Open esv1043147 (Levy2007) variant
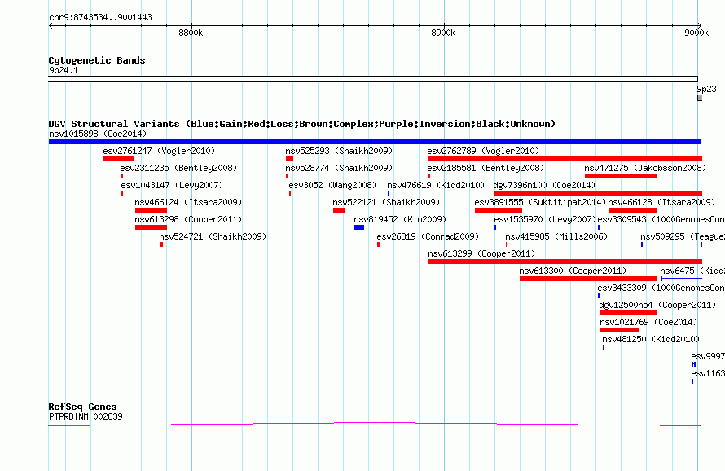 coord(172,185)
